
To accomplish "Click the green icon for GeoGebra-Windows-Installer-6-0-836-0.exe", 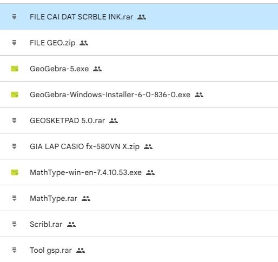I will point(15,95).
